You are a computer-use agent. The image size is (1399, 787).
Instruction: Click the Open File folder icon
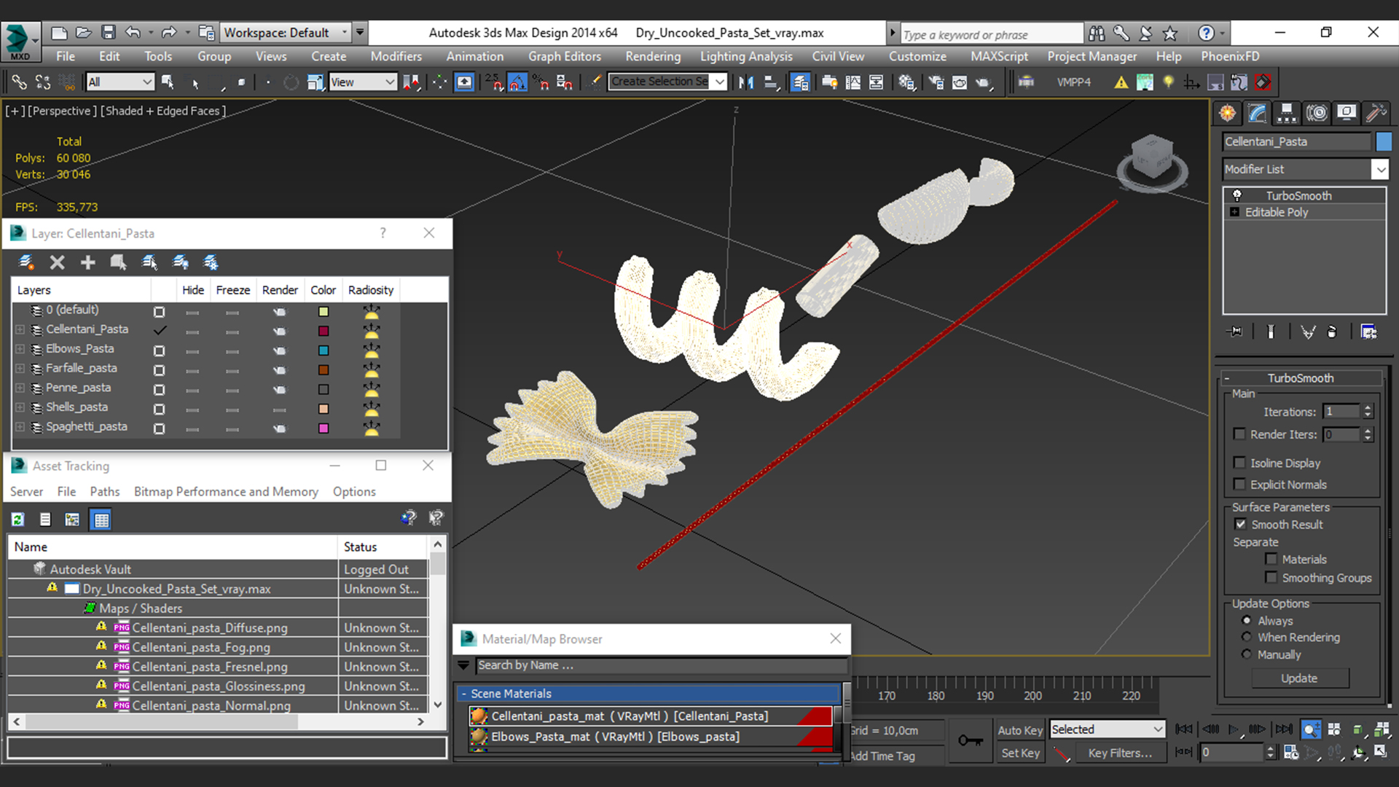83,32
